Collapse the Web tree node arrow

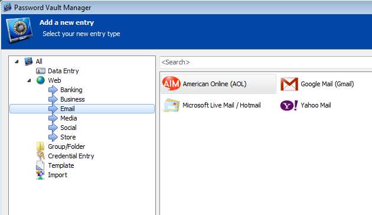(29, 80)
